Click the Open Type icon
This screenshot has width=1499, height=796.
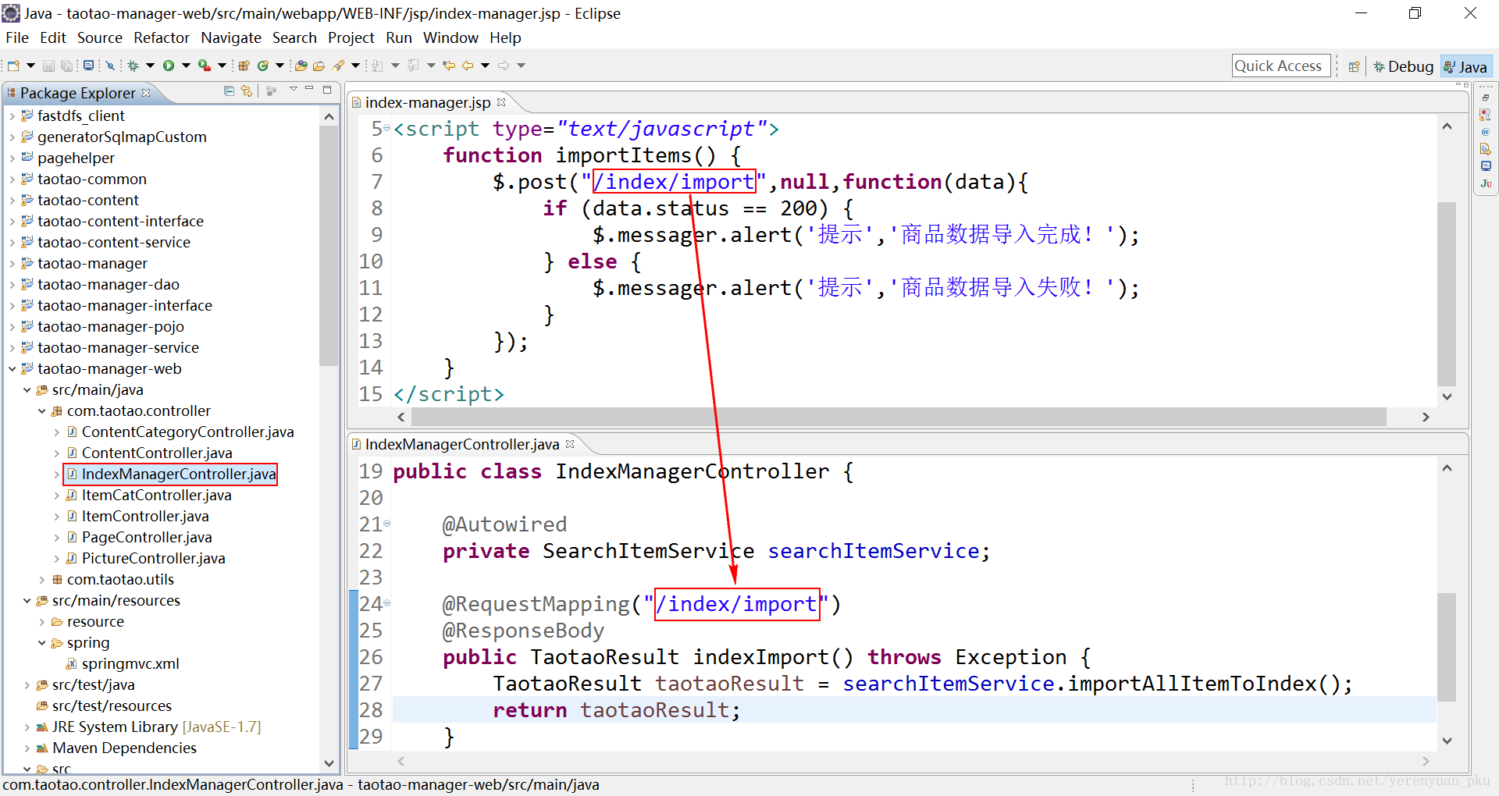tap(301, 66)
